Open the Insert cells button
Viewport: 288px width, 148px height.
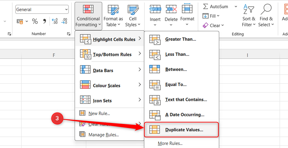(x=155, y=9)
